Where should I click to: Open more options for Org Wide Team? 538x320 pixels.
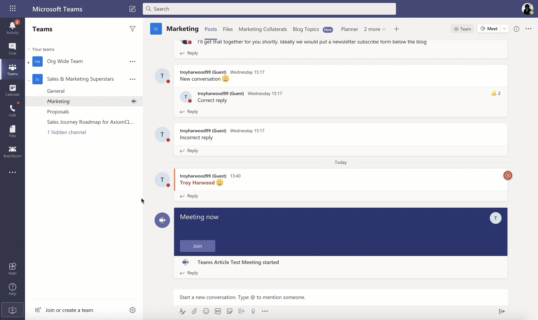[x=132, y=61]
